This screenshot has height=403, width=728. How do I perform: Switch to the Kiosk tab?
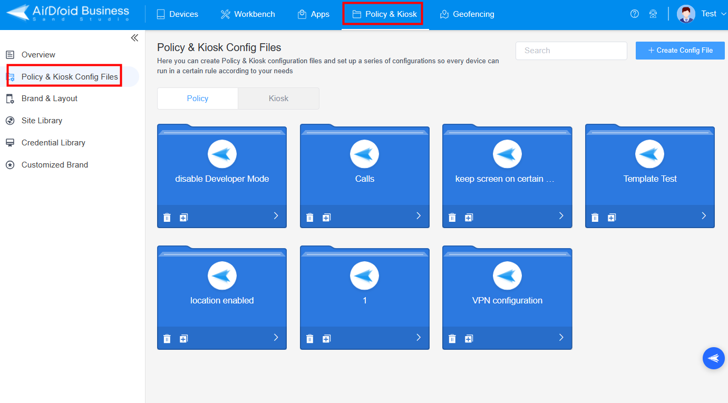(x=278, y=99)
